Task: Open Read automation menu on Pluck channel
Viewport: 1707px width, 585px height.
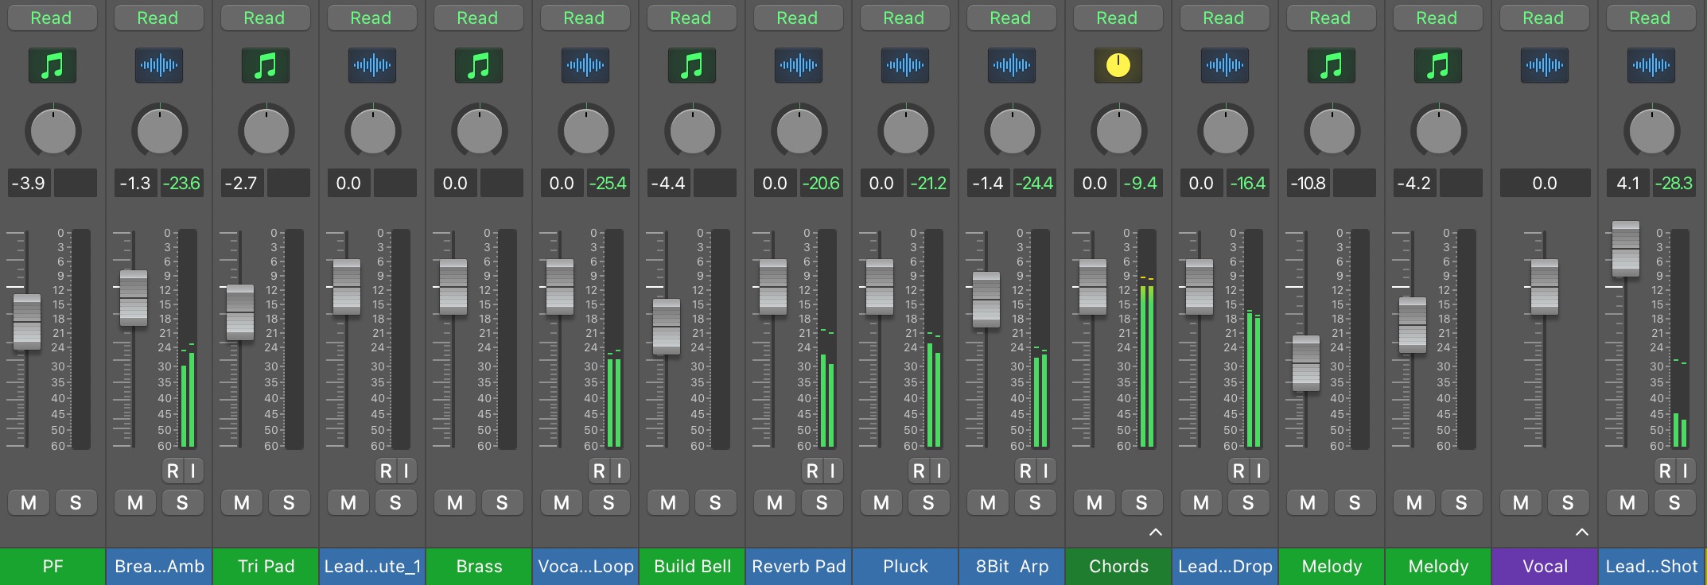Action: [x=905, y=17]
